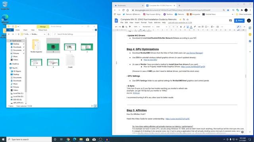Image resolution: width=254 pixels, height=142 pixels.
Task: Click the Search Nvidia Settings field
Action: [74, 34]
